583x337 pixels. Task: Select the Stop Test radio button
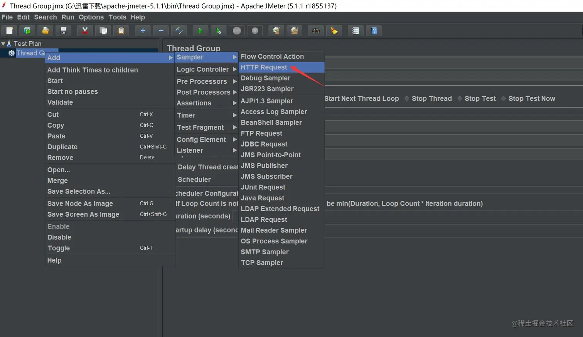(x=460, y=99)
